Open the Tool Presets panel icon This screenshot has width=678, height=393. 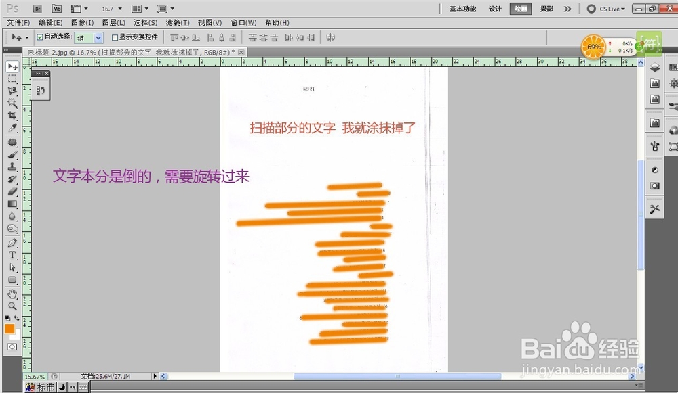click(655, 209)
